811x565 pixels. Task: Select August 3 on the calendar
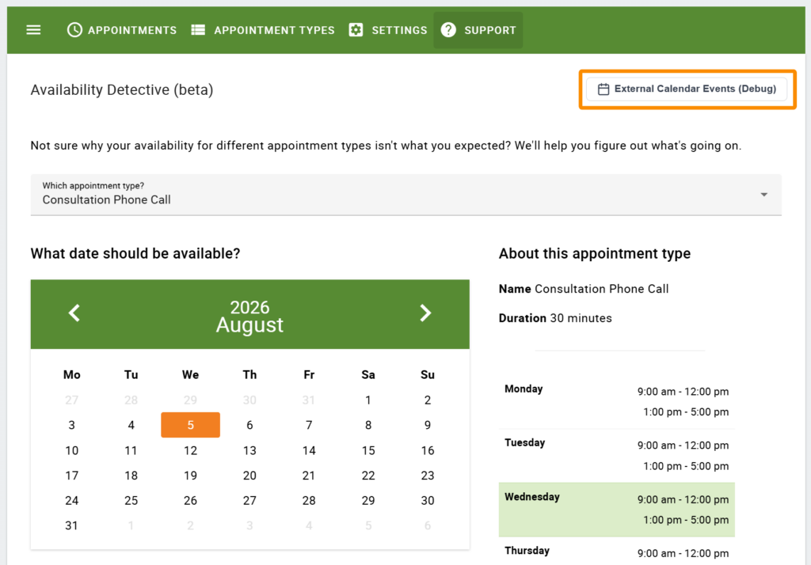point(71,425)
